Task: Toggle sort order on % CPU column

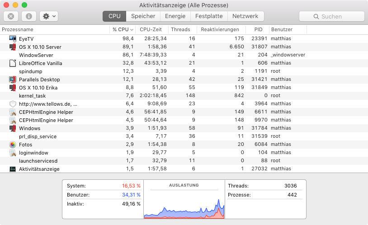Action: coord(123,29)
